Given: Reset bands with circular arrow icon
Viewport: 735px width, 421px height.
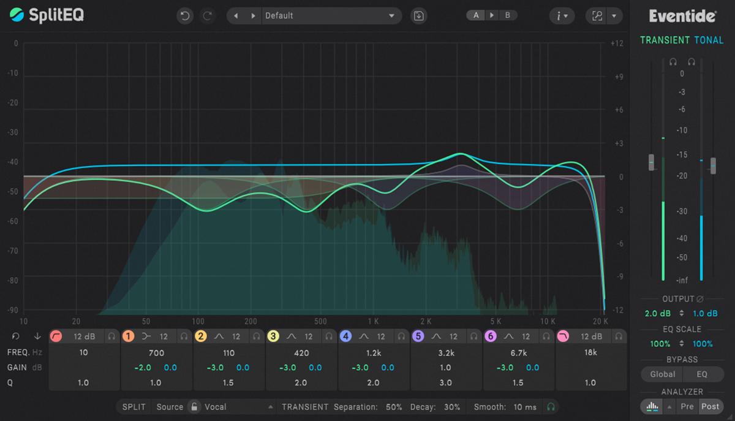Looking at the screenshot, I should (x=16, y=336).
